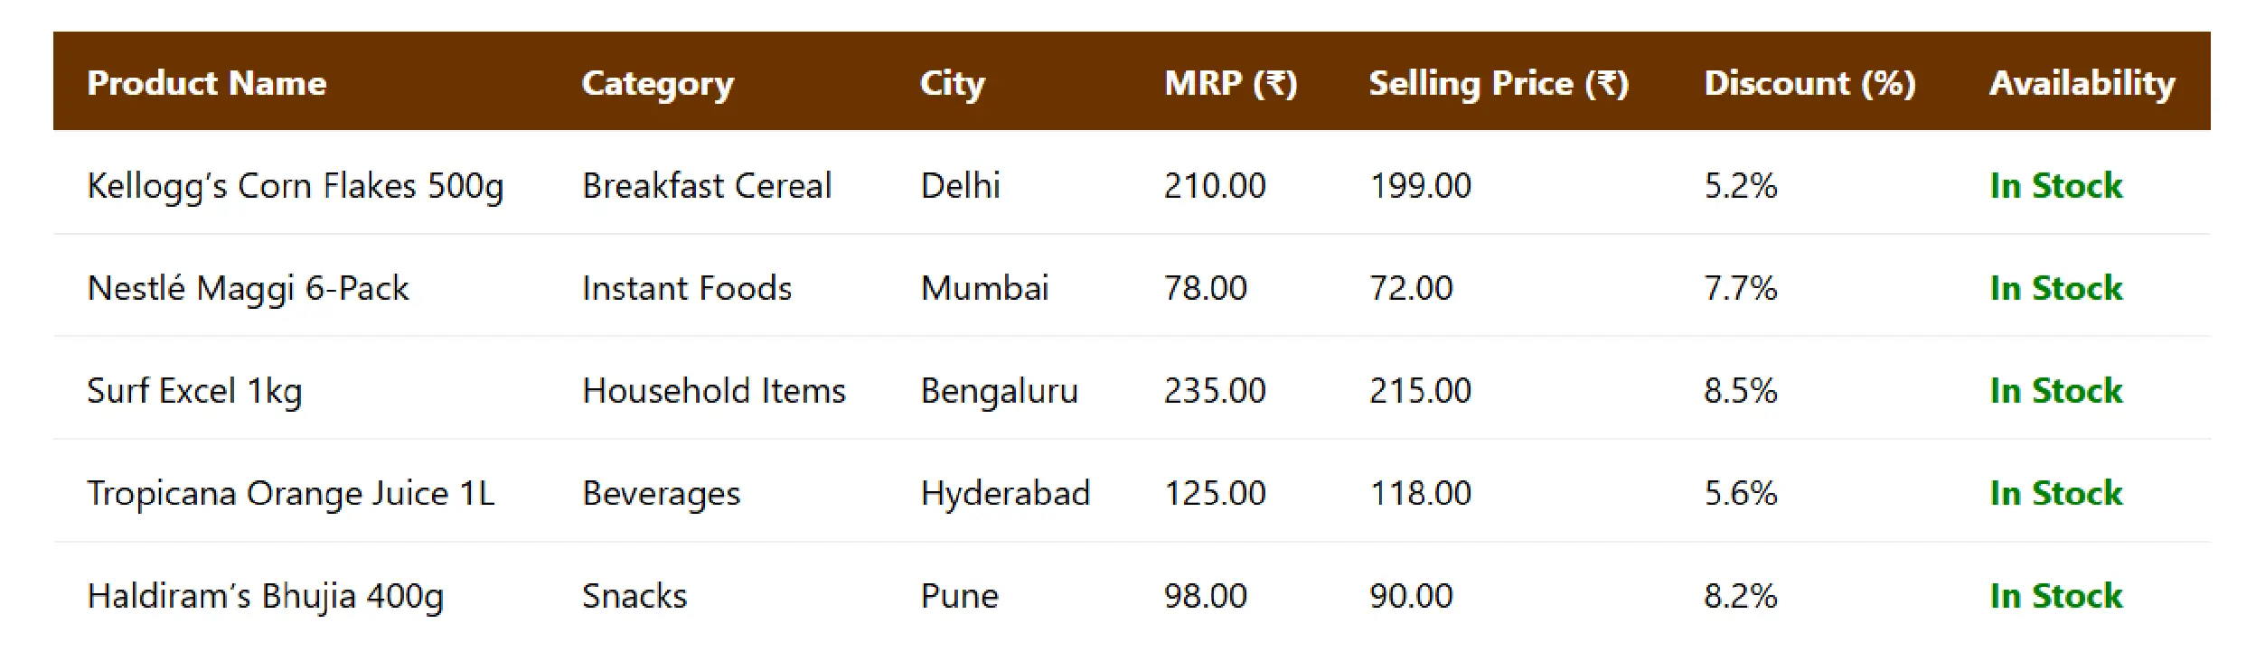Click the Selling Price (₹) column header
This screenshot has width=2265, height=670.
coord(1498,83)
